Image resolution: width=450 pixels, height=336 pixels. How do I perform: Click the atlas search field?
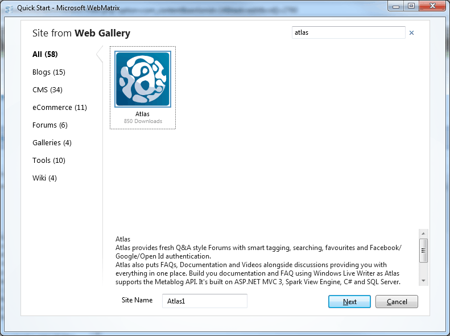pyautogui.click(x=348, y=32)
